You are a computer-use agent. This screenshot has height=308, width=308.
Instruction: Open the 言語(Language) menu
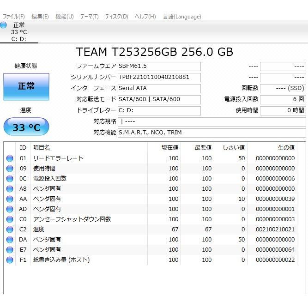[181, 17]
